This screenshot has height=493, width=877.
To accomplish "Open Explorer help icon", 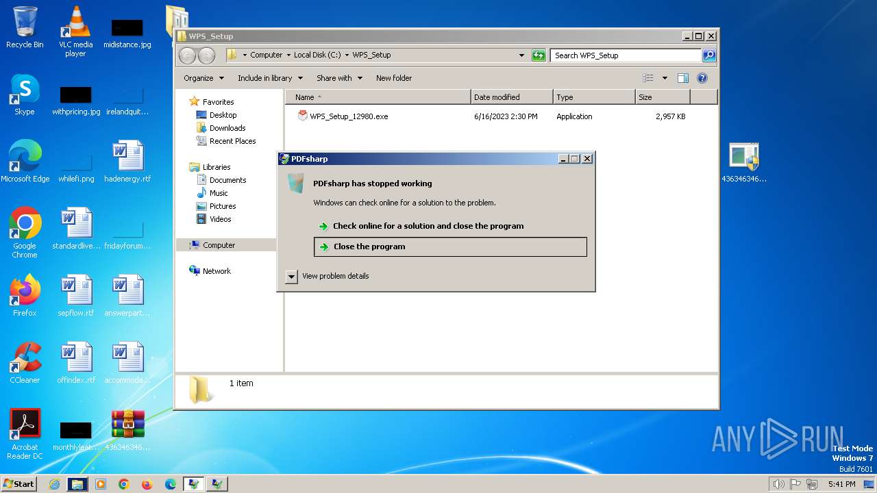I will (x=702, y=78).
